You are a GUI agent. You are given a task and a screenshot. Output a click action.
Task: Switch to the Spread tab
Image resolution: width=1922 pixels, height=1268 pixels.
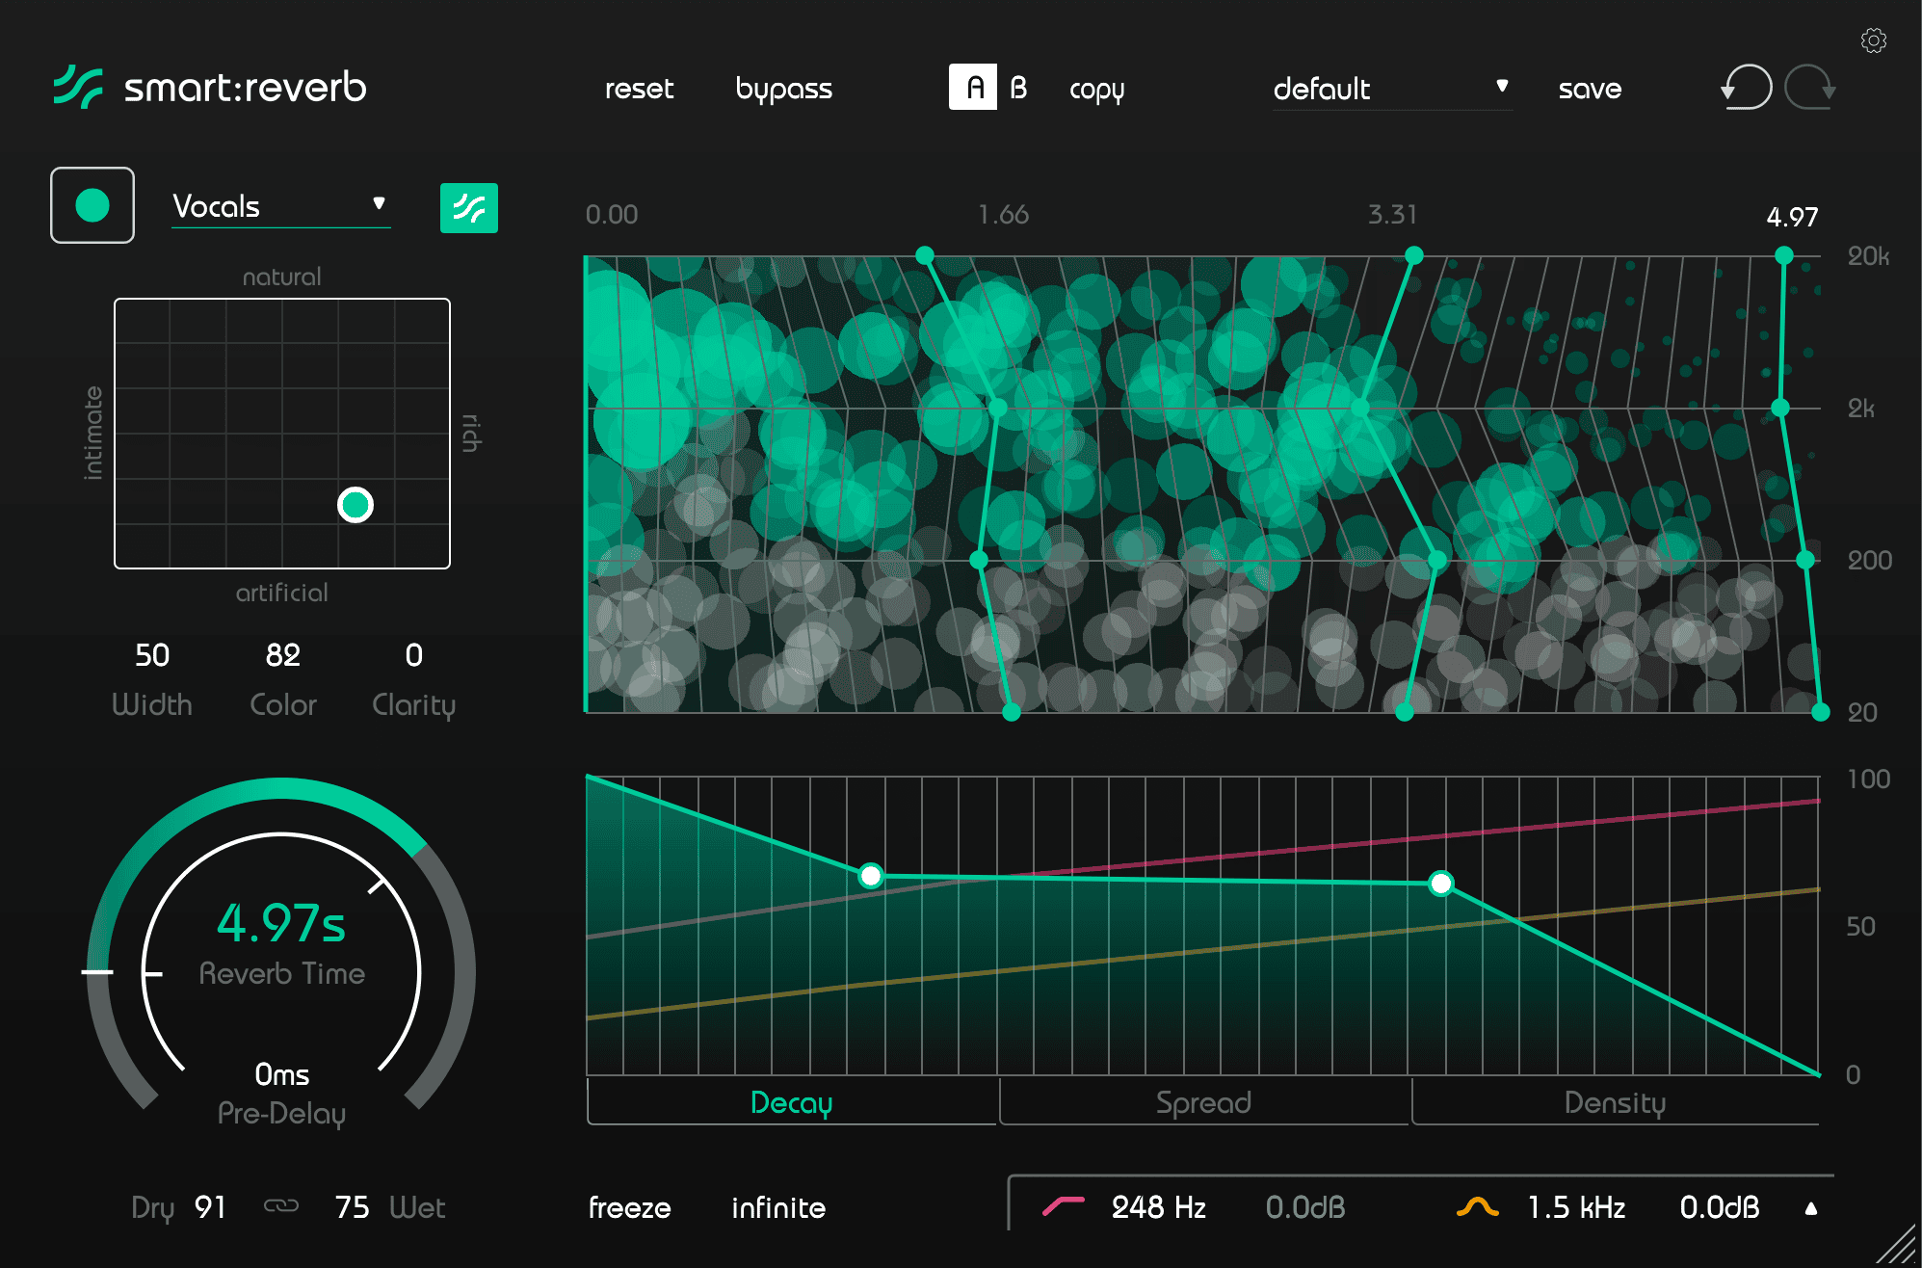coord(1204,1102)
